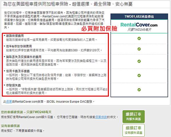
Task: Click the text 現在預訂，不需要車輛額外保護
Action: [23, 131]
